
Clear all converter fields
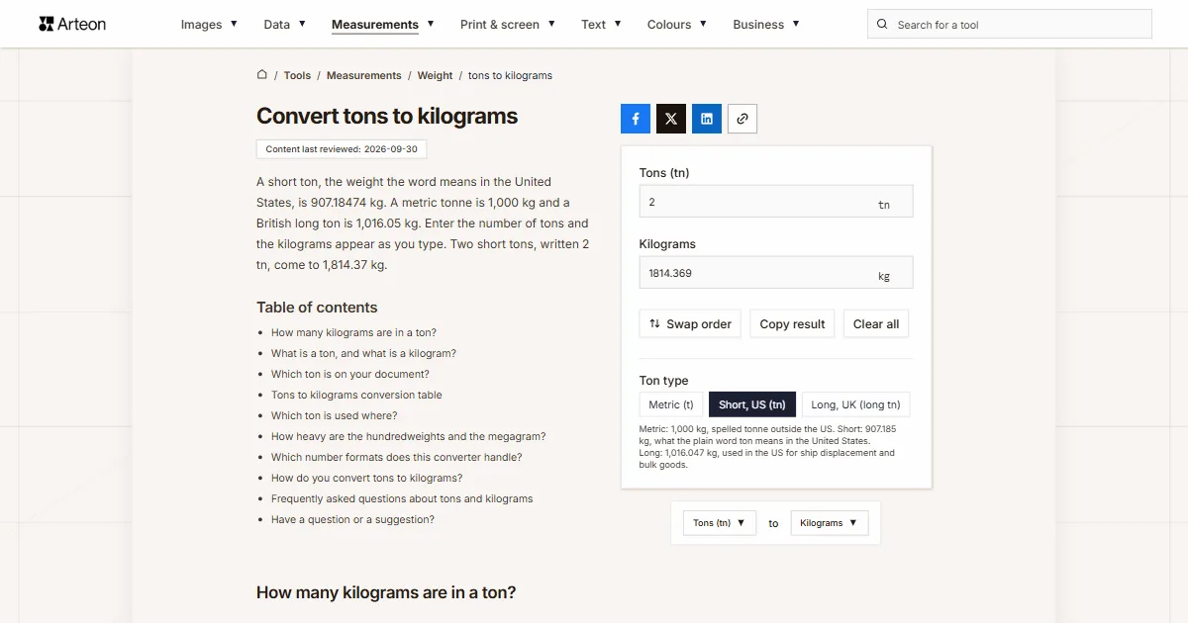point(876,324)
